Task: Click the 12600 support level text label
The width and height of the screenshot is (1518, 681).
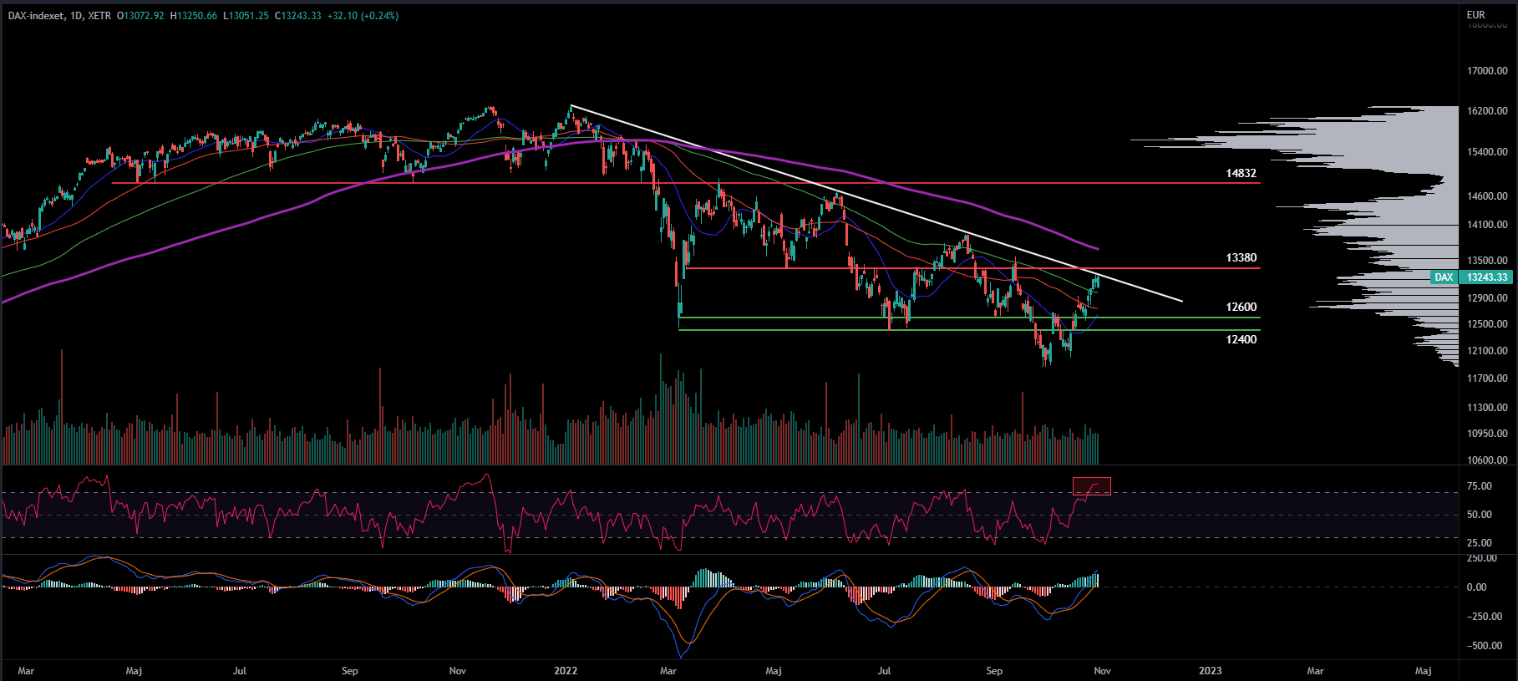Action: click(1241, 307)
